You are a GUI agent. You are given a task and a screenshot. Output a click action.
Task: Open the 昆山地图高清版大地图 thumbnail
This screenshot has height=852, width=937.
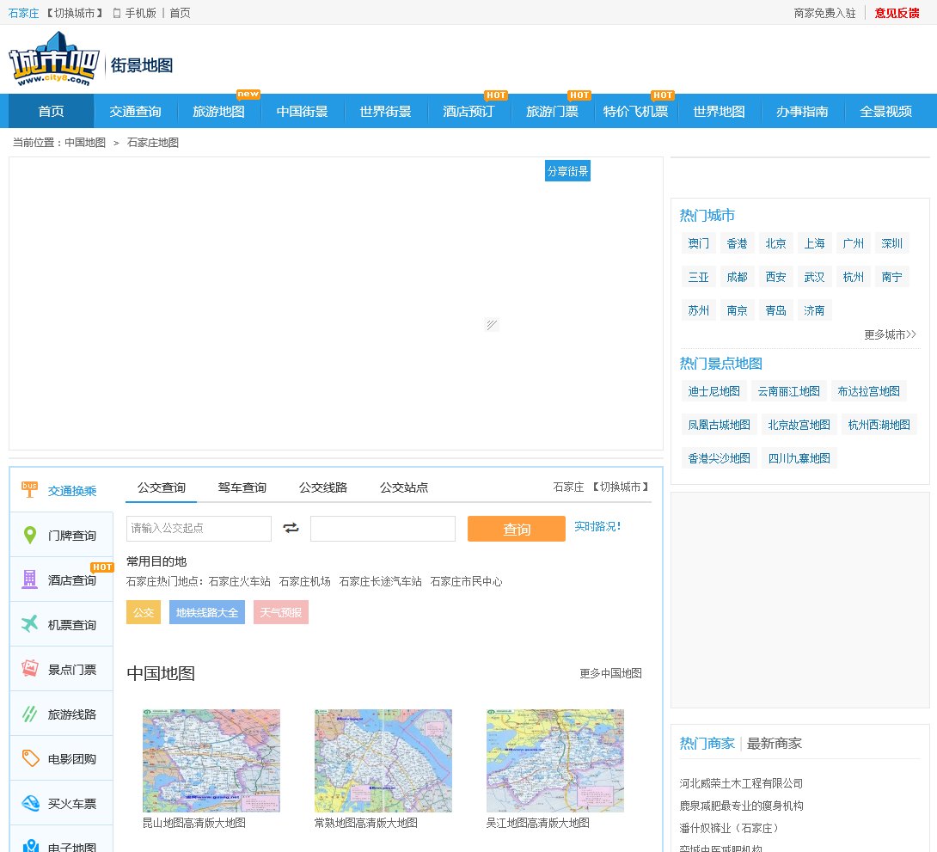coord(211,760)
